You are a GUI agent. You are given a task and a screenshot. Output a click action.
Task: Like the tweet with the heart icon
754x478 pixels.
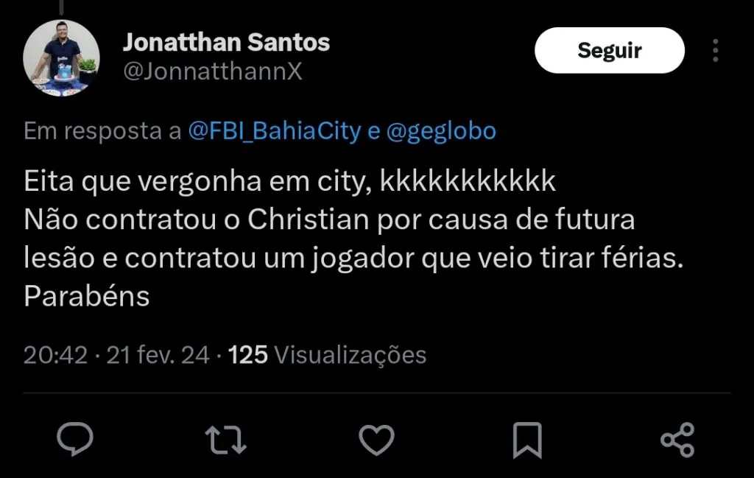coord(376,439)
